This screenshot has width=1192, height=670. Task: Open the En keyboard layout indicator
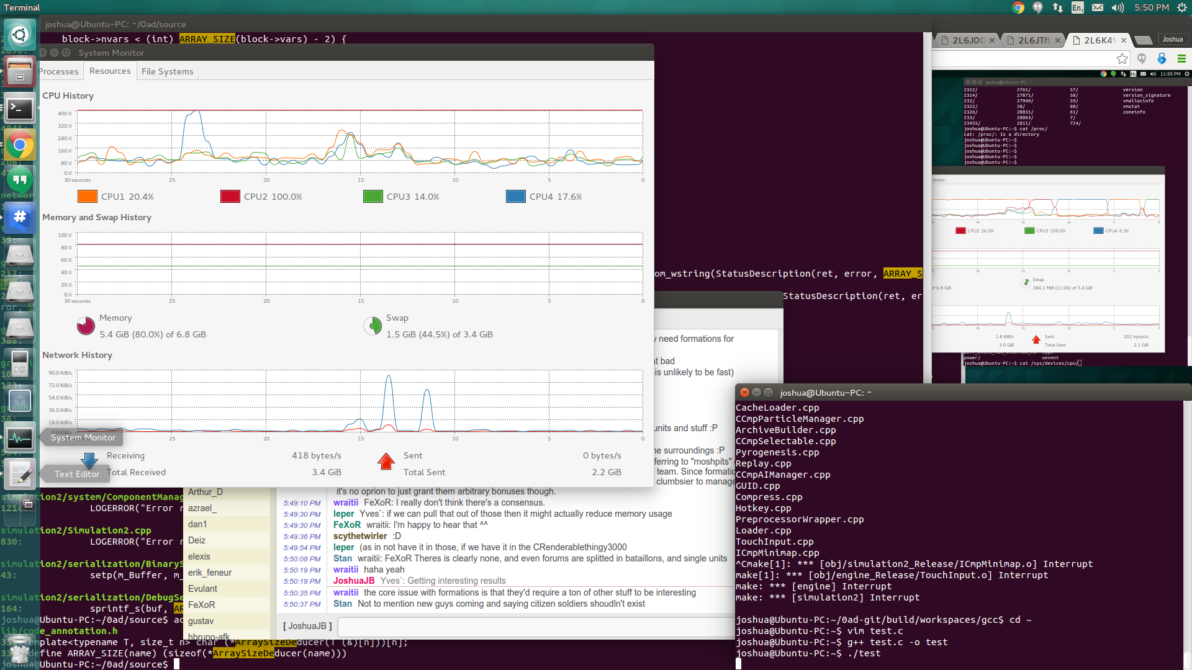1078,7
